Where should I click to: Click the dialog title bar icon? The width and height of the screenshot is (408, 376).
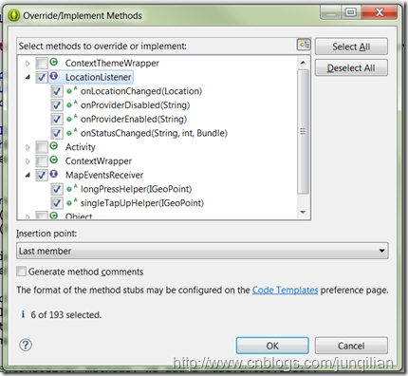point(14,15)
